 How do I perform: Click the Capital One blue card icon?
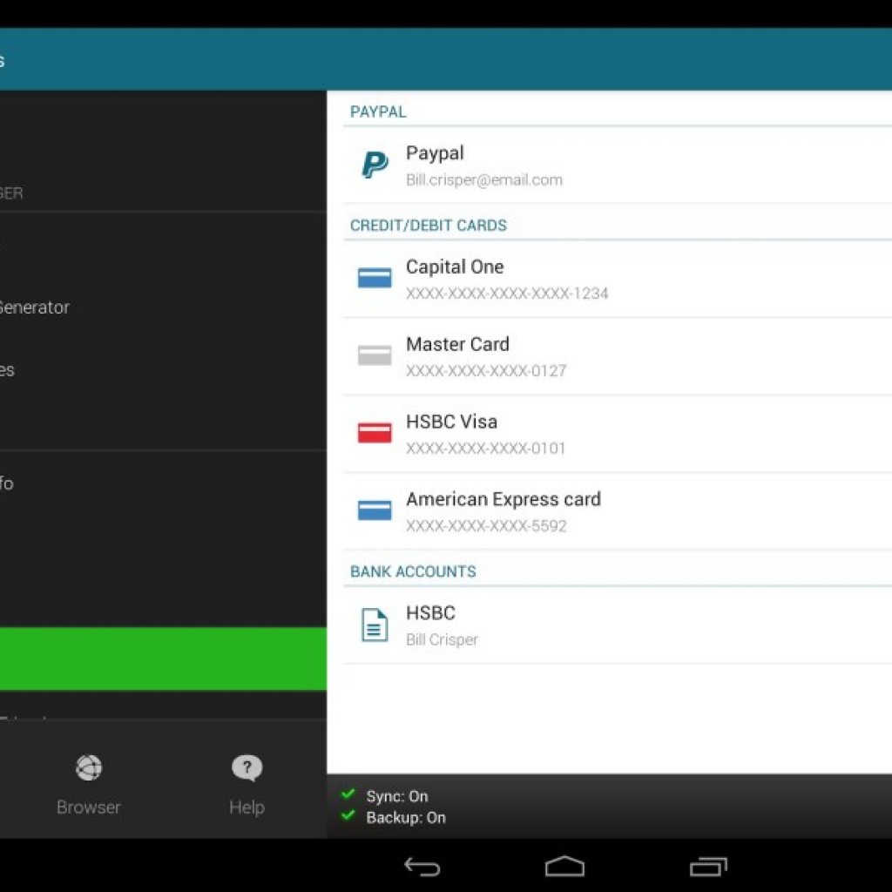coord(375,278)
